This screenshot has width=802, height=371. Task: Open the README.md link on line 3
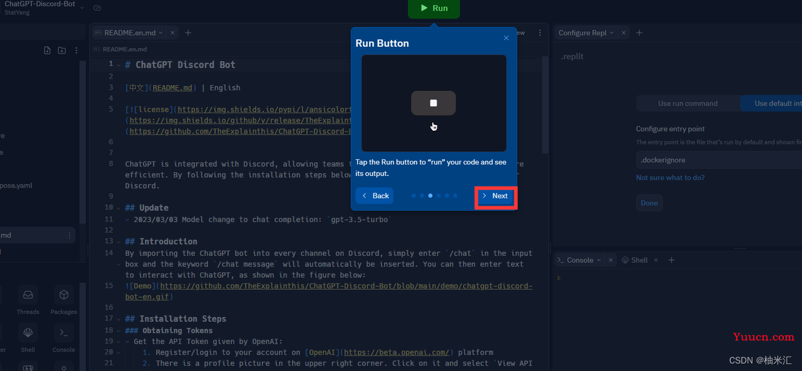pos(172,88)
